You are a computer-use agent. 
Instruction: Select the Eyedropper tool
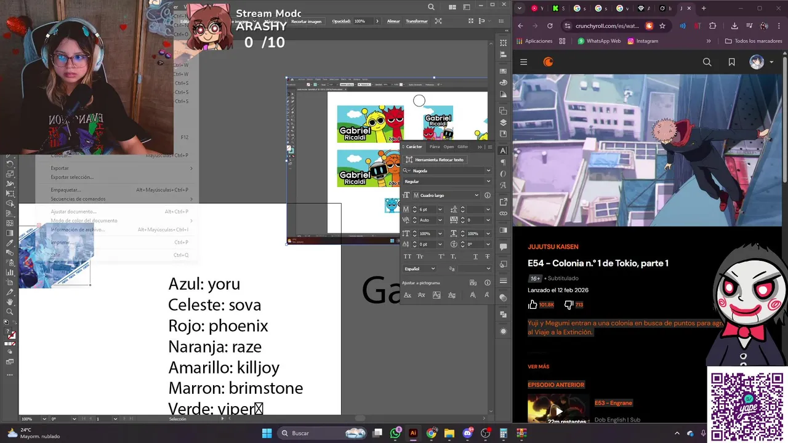[10, 243]
